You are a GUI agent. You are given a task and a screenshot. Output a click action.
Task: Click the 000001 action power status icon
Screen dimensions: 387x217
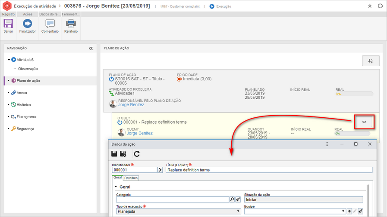(x=120, y=122)
